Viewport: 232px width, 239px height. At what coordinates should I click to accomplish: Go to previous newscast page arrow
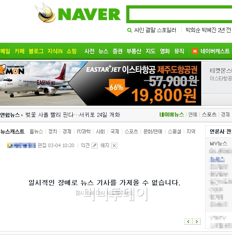[x=188, y=222]
